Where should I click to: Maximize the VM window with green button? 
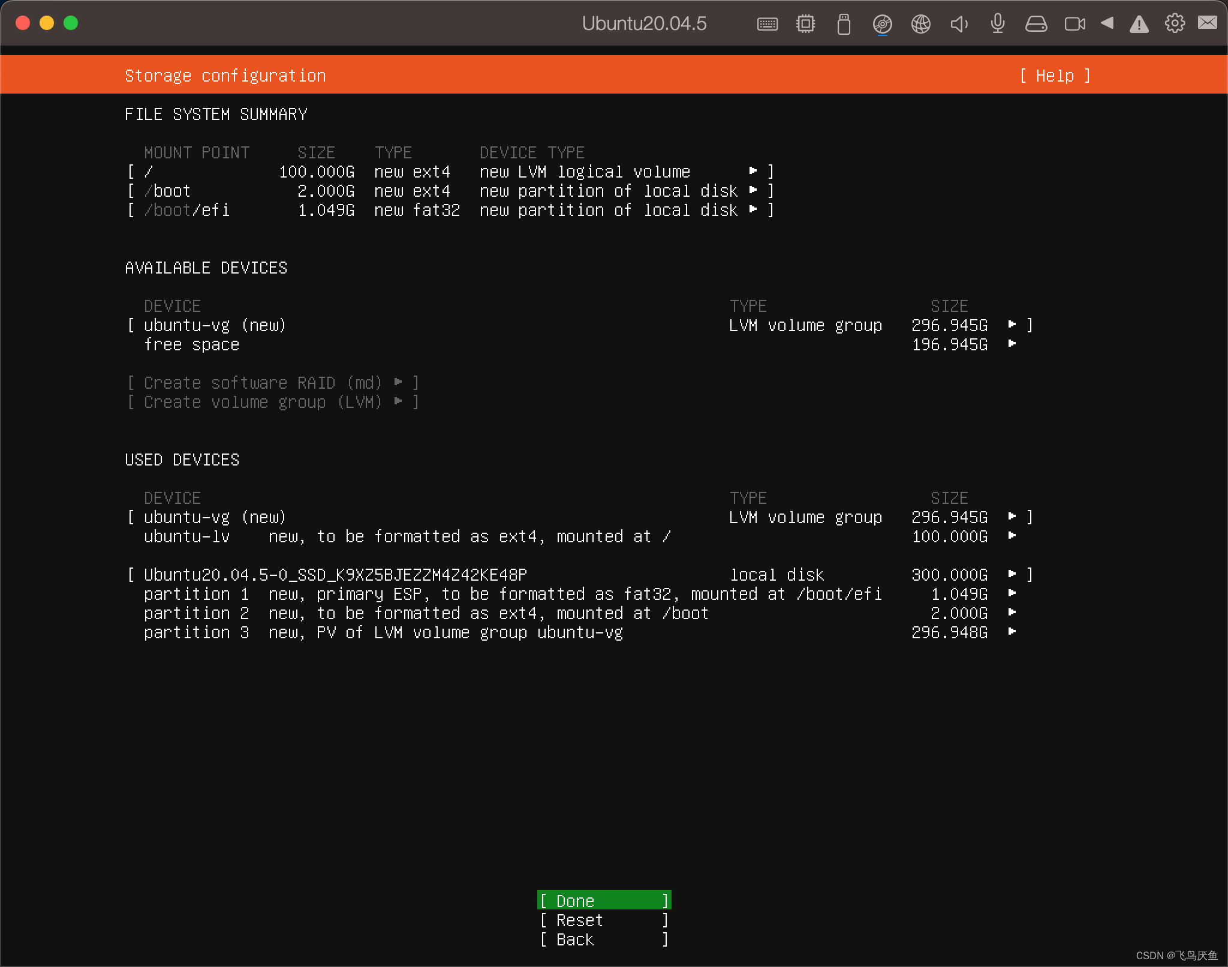[x=71, y=23]
